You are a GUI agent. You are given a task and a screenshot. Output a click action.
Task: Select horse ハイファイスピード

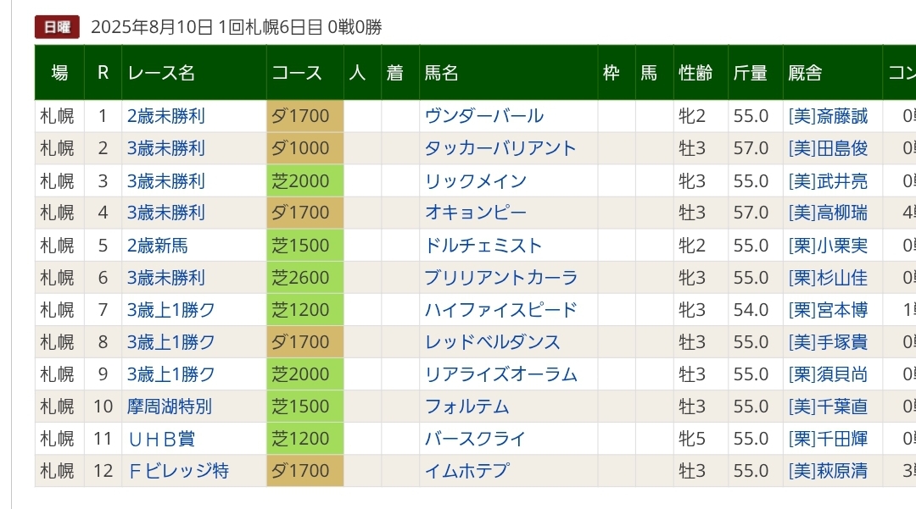pos(501,310)
